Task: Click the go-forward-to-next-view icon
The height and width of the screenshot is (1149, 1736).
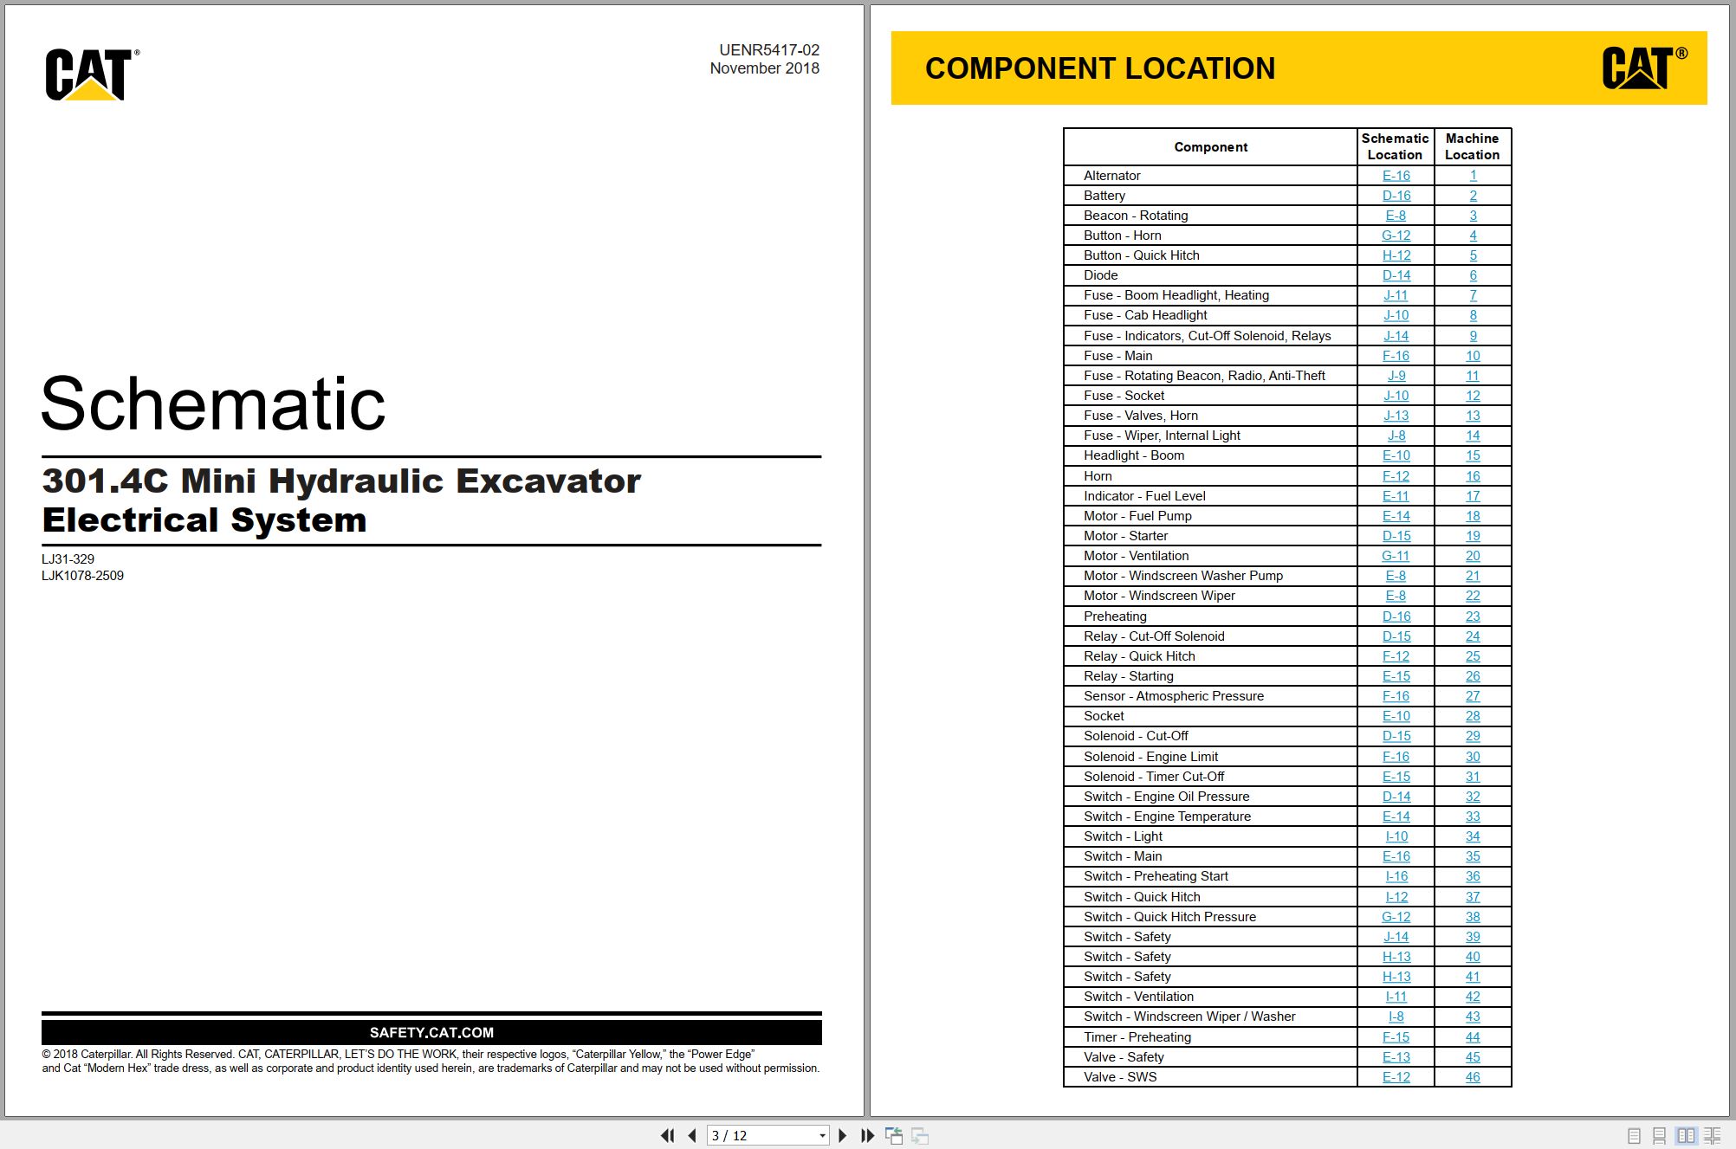Action: [920, 1135]
